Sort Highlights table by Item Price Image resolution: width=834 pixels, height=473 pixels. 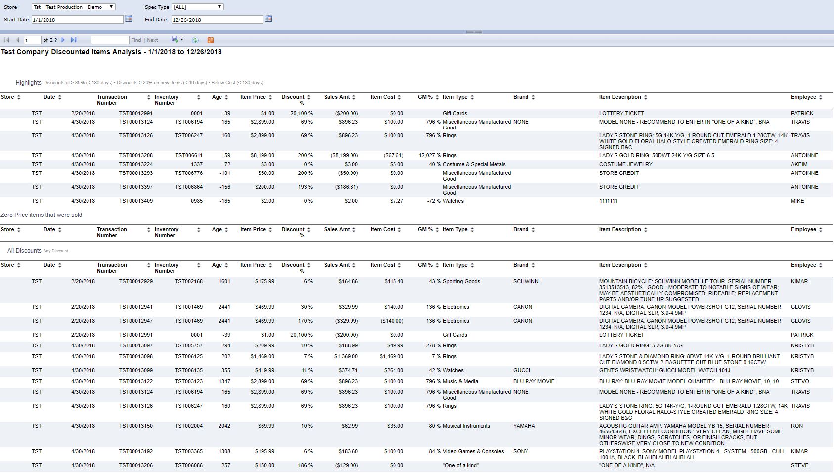tap(270, 97)
